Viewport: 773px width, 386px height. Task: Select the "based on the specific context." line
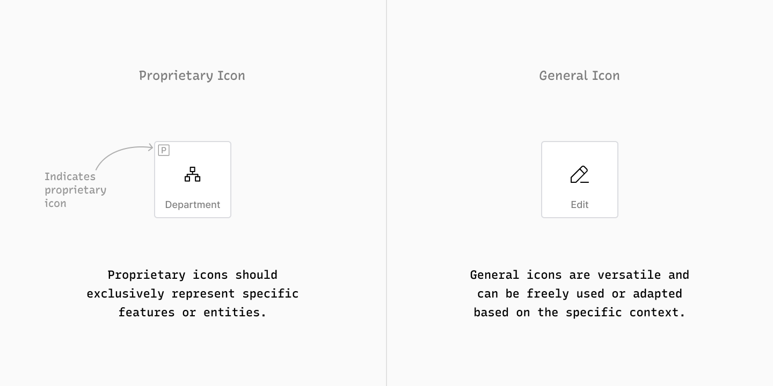[579, 313]
